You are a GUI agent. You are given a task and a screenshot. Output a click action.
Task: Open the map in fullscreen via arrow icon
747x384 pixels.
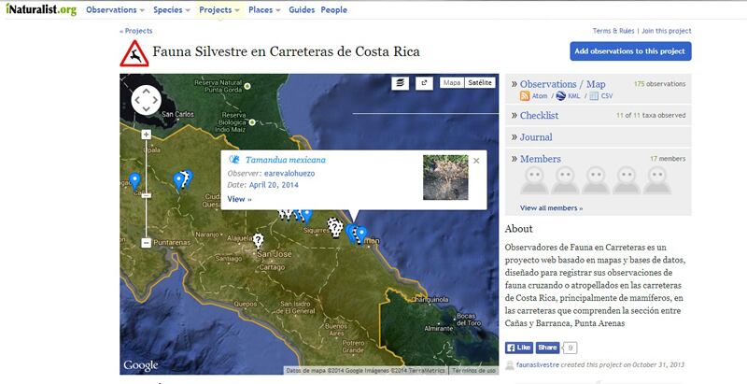point(425,83)
